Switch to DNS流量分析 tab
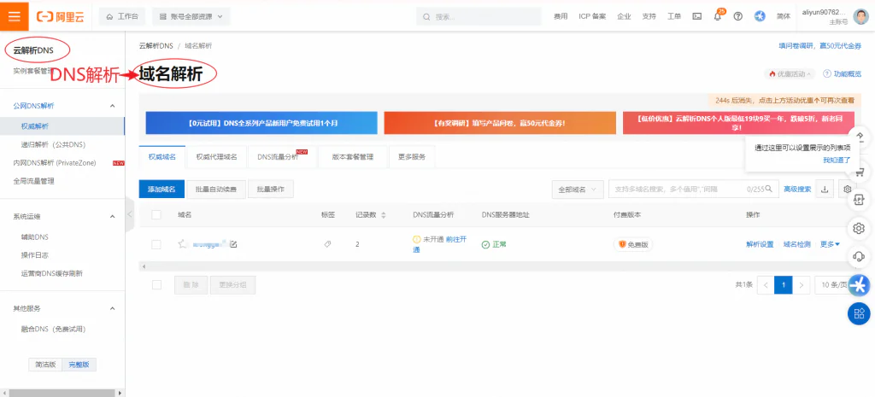The width and height of the screenshot is (875, 397). pos(282,157)
